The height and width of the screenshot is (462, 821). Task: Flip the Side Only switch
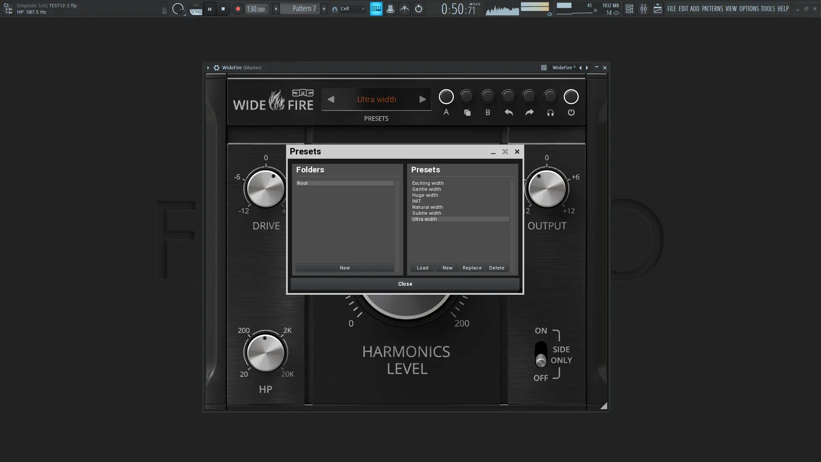pyautogui.click(x=541, y=354)
